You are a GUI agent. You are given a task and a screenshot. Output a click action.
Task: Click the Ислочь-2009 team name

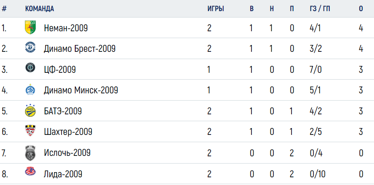(x=67, y=153)
